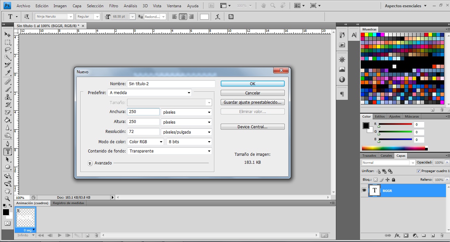Select the Move tool
This screenshot has width=450, height=242.
pyautogui.click(x=7, y=34)
